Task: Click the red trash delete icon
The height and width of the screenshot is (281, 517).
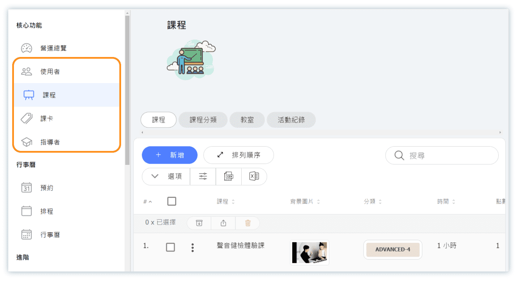Action: click(x=248, y=223)
